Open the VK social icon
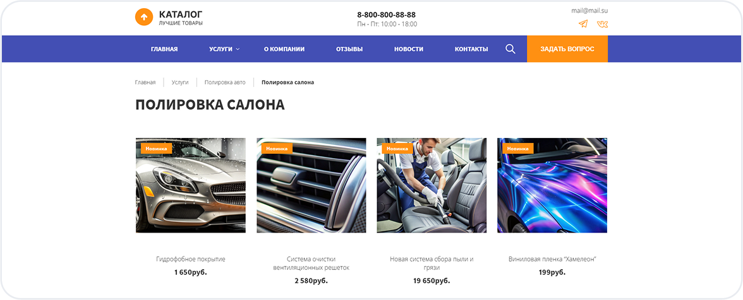Screen dimensions: 743x300 point(602,24)
